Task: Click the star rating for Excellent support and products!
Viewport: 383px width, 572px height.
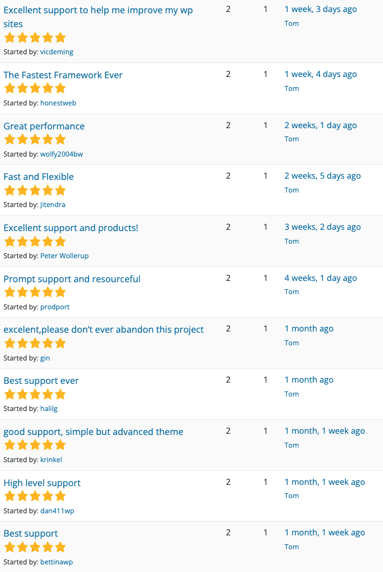Action: pos(35,241)
